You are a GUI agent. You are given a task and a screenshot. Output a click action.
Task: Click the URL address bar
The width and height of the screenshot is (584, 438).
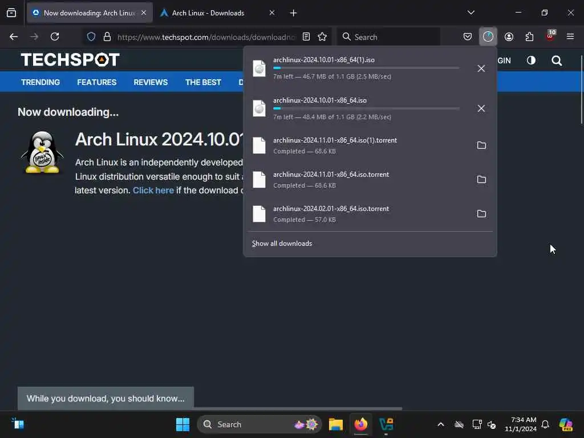206,37
